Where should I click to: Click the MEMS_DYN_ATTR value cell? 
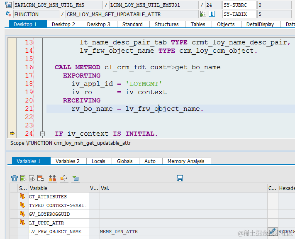coord(183,232)
